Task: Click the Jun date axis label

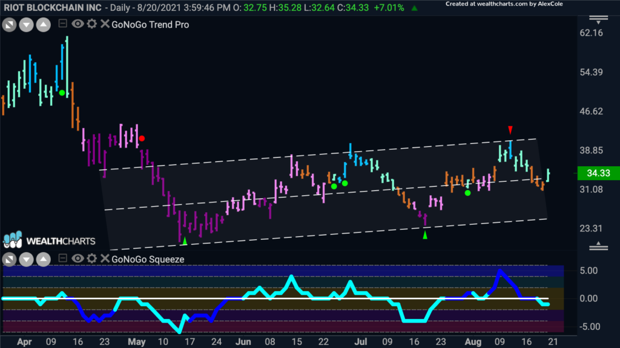Action: click(243, 342)
